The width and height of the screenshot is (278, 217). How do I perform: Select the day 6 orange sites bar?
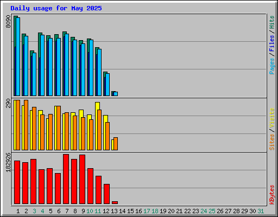point(59,128)
